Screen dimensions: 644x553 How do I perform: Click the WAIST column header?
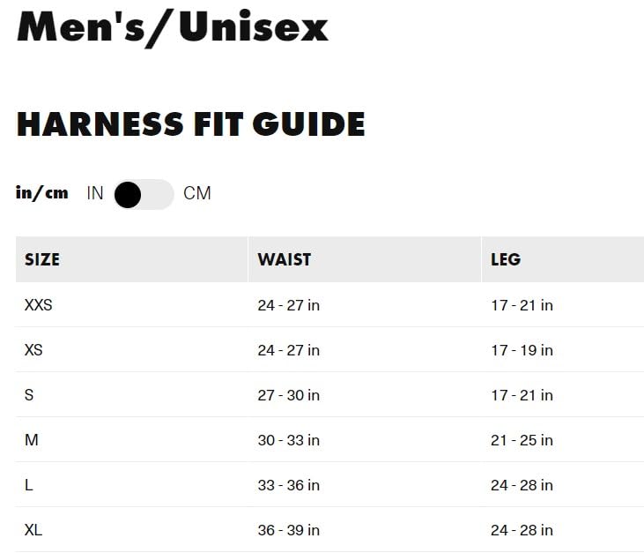(284, 259)
